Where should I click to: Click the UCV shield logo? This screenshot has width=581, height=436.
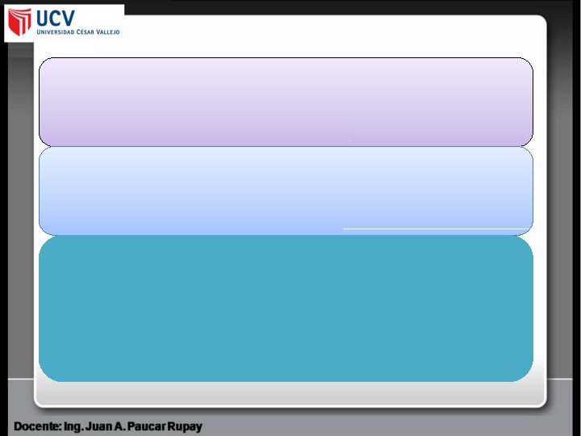pos(20,22)
